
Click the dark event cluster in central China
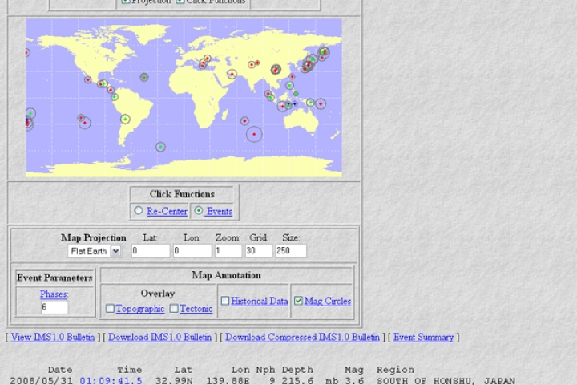click(276, 69)
